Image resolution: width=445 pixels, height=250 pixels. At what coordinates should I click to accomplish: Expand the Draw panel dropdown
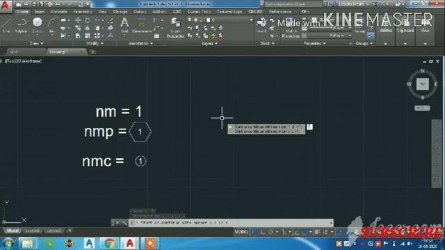pos(36,43)
